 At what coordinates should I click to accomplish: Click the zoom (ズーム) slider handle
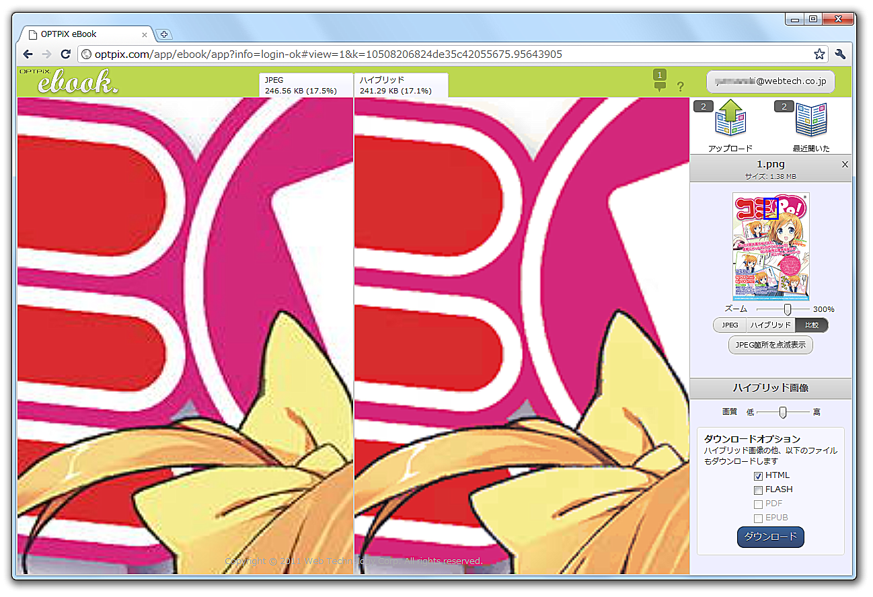point(788,309)
